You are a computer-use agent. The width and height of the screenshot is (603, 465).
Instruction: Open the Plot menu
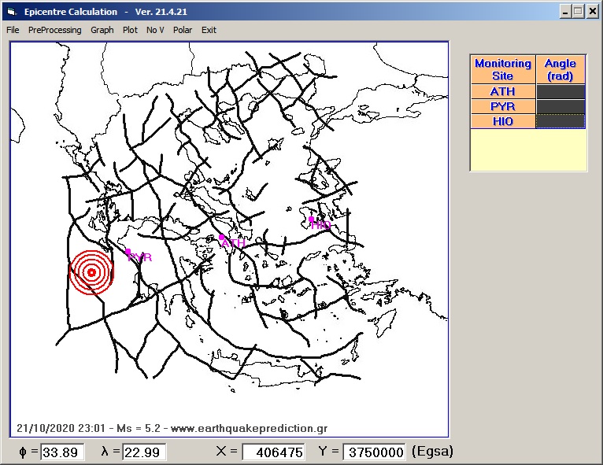(x=130, y=30)
